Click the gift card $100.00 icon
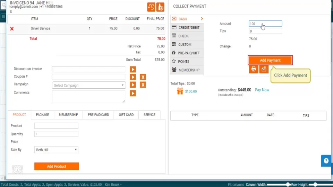Screen dimensions: 333x187 click(180, 91)
